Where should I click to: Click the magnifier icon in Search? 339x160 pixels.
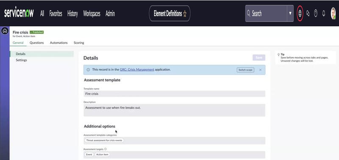(x=249, y=14)
